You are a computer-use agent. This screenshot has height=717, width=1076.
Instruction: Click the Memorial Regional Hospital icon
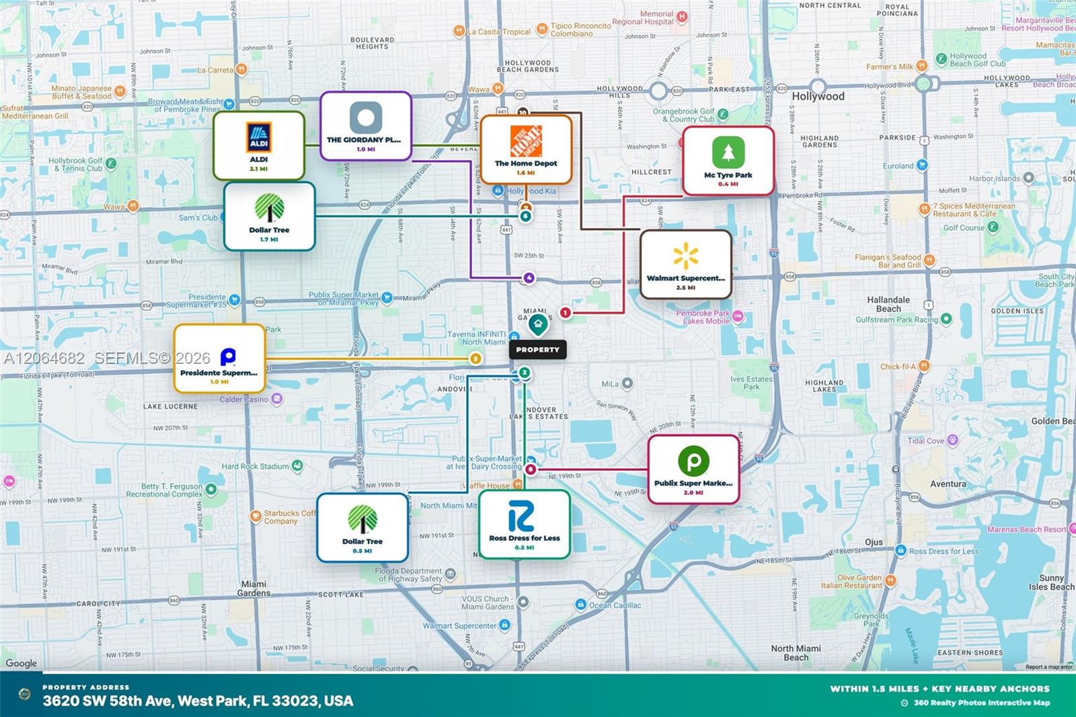(x=683, y=17)
